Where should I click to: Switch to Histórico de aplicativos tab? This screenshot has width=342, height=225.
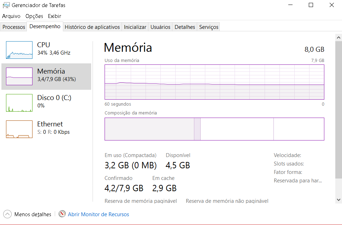point(92,27)
